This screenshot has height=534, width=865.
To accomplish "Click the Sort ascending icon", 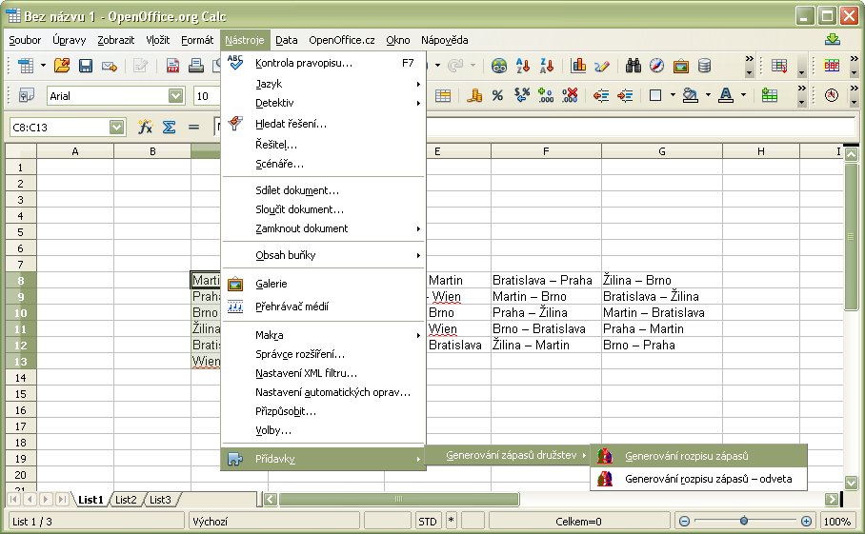I will [522, 66].
